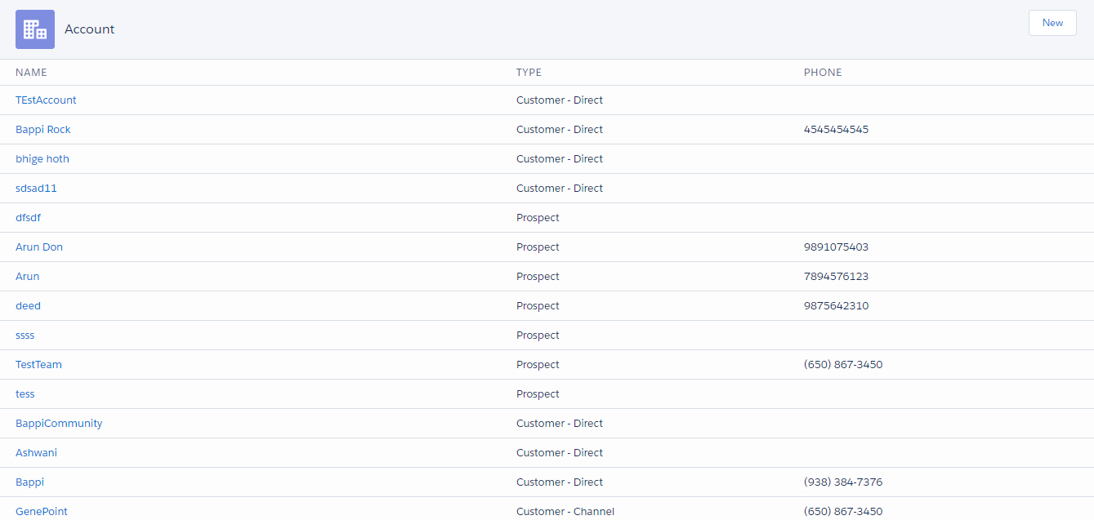Open the tess account link
Viewport: 1094px width, 520px height.
[x=25, y=394]
